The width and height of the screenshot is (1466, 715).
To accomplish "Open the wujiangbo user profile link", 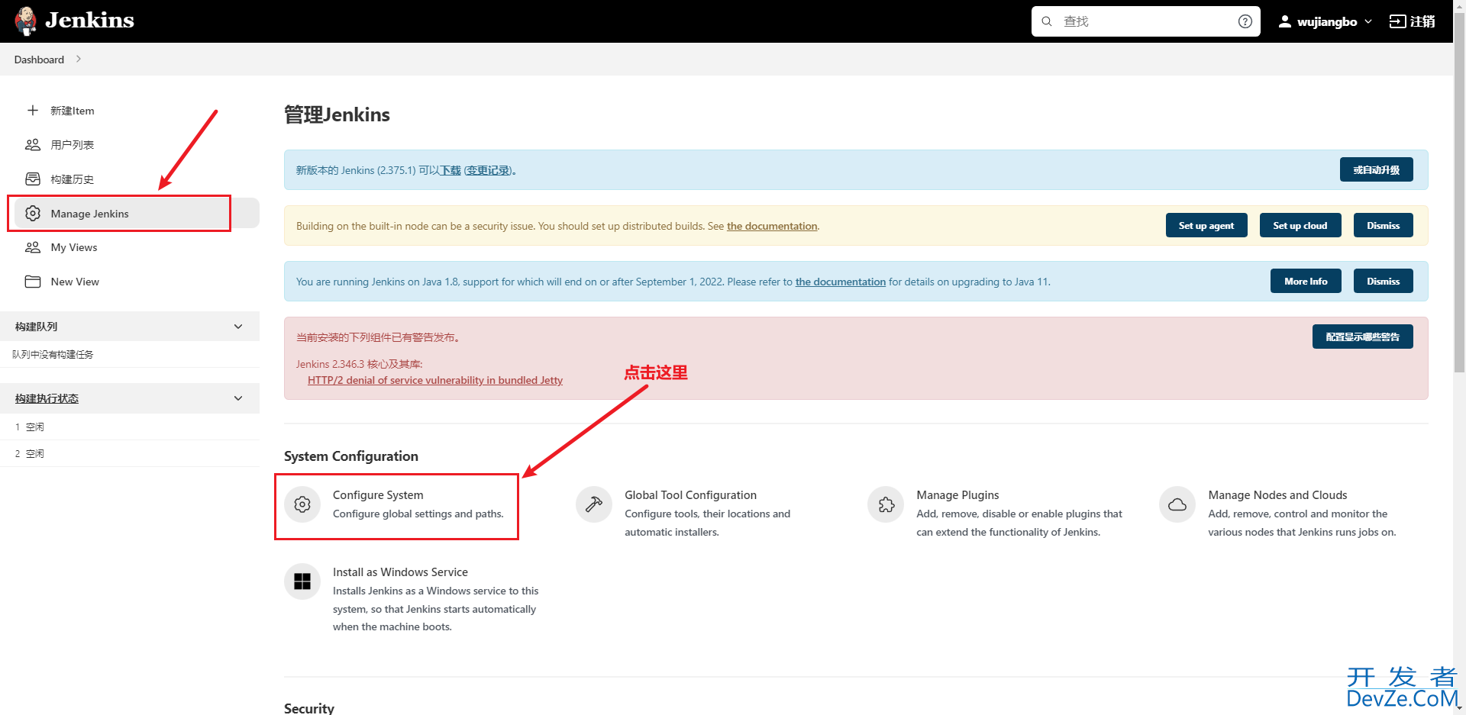I will click(x=1326, y=21).
